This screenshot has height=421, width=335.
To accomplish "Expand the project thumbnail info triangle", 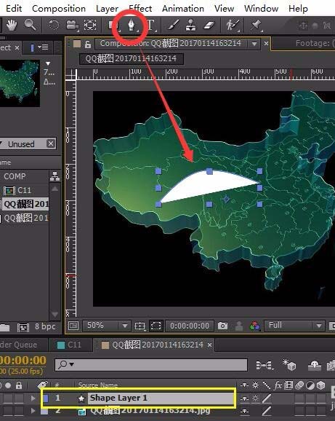I will 48,63.
